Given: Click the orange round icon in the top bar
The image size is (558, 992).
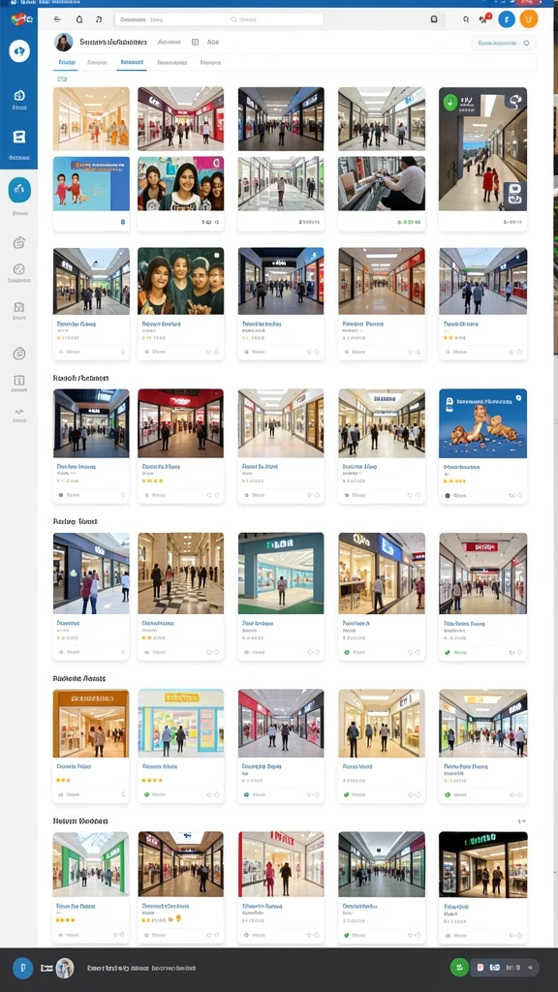Looking at the screenshot, I should coord(528,19).
